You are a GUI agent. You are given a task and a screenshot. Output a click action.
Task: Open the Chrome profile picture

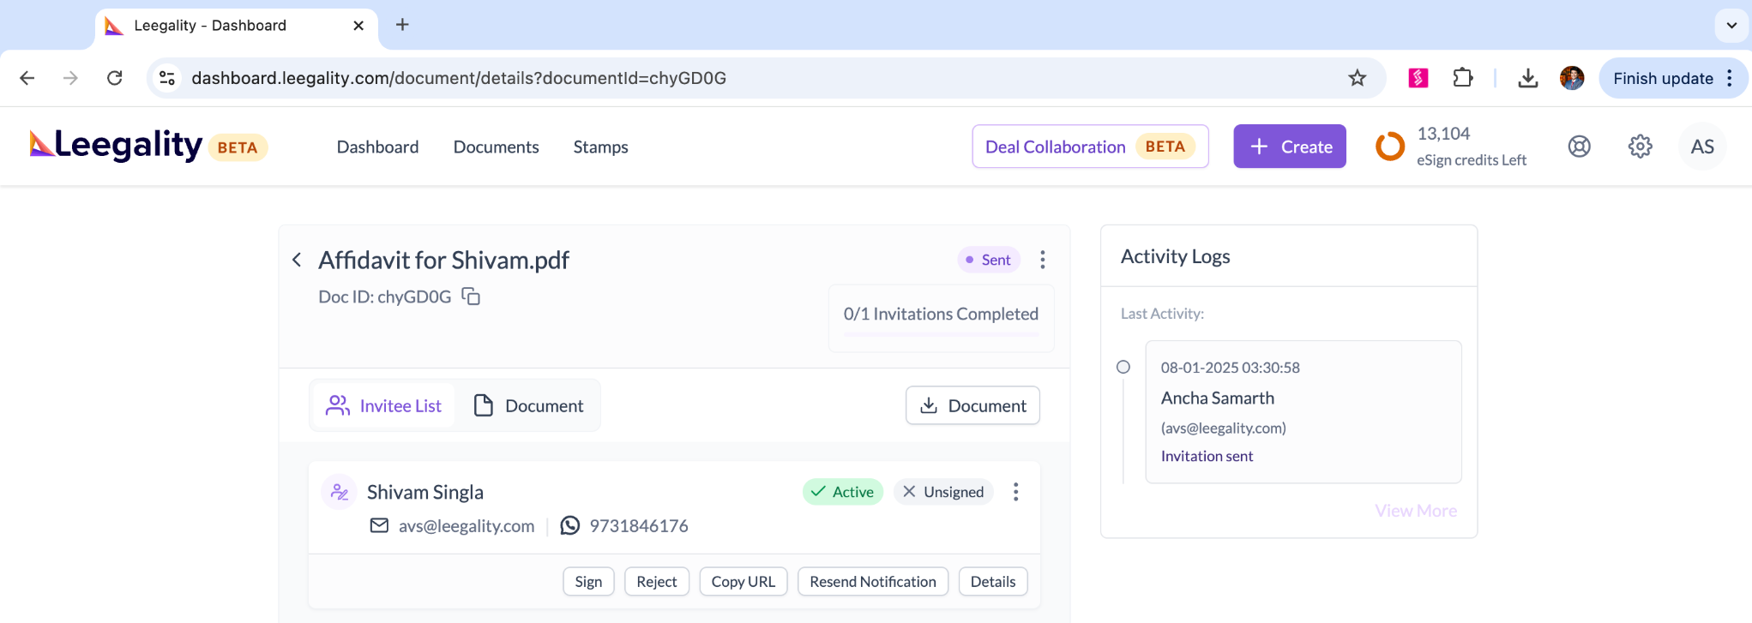[x=1572, y=78]
